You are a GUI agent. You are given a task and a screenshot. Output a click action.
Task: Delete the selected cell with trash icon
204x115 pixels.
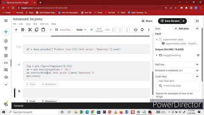tap(23, 30)
